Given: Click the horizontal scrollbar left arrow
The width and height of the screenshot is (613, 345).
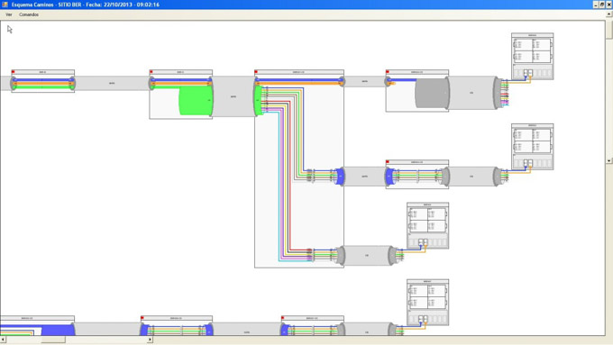Looking at the screenshot, I should click(x=3, y=340).
